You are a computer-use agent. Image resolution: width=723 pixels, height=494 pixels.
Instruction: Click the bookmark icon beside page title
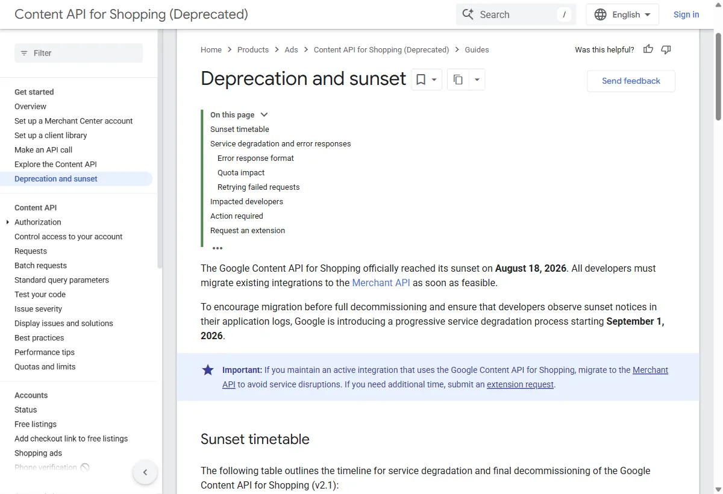tap(421, 80)
